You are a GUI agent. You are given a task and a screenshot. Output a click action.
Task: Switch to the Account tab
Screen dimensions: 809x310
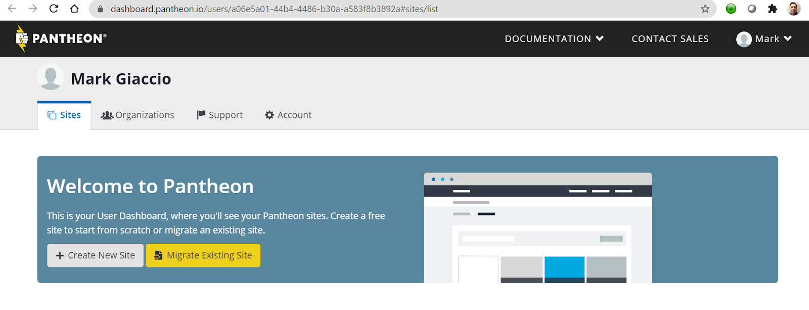(288, 115)
